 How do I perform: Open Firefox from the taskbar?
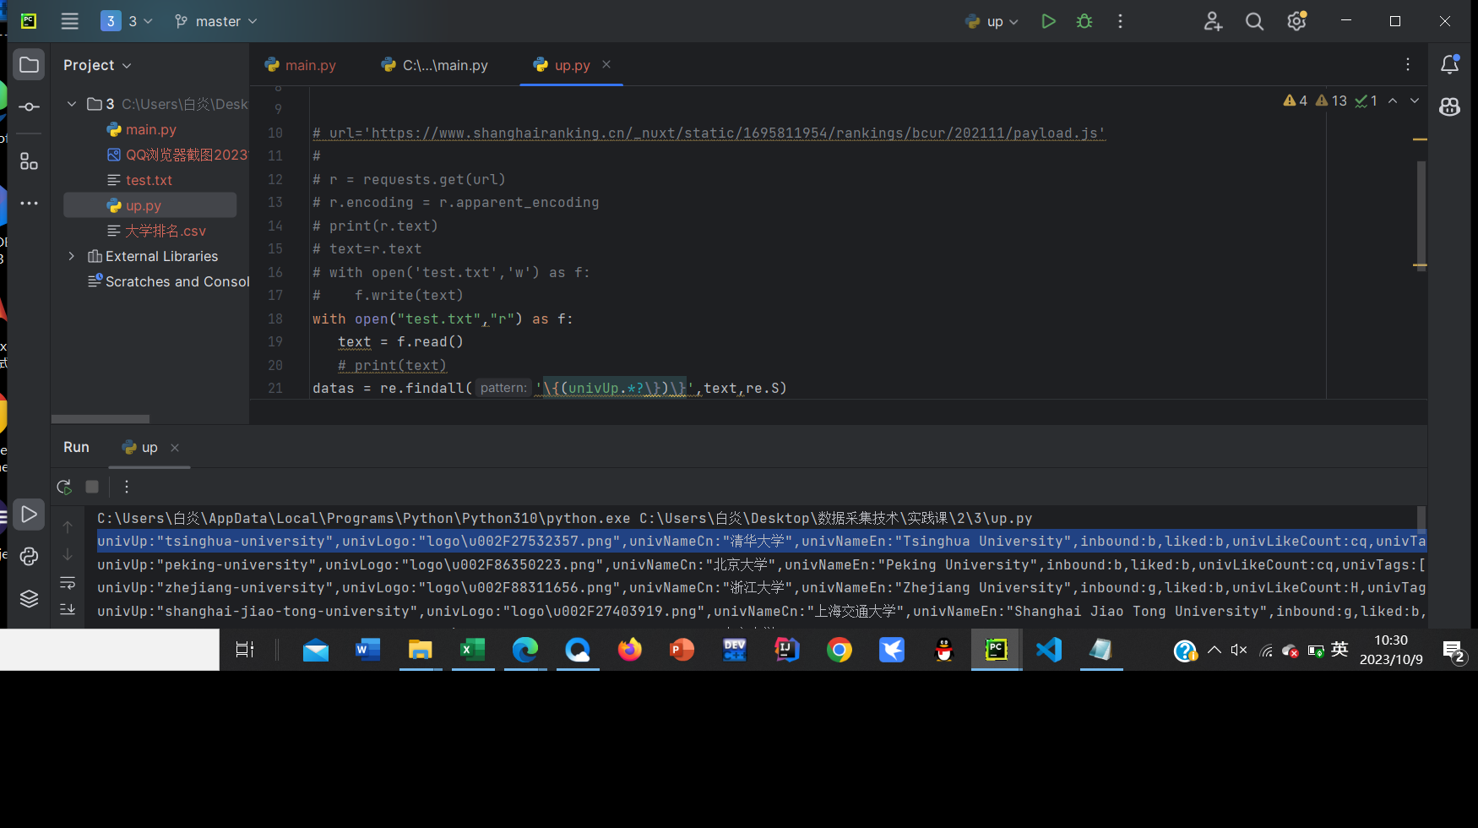[629, 650]
